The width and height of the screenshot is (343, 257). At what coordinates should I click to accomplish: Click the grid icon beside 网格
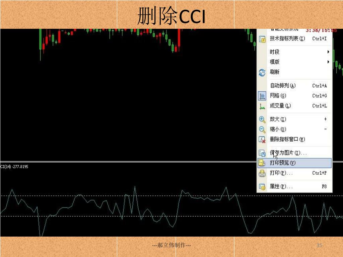tap(262, 96)
